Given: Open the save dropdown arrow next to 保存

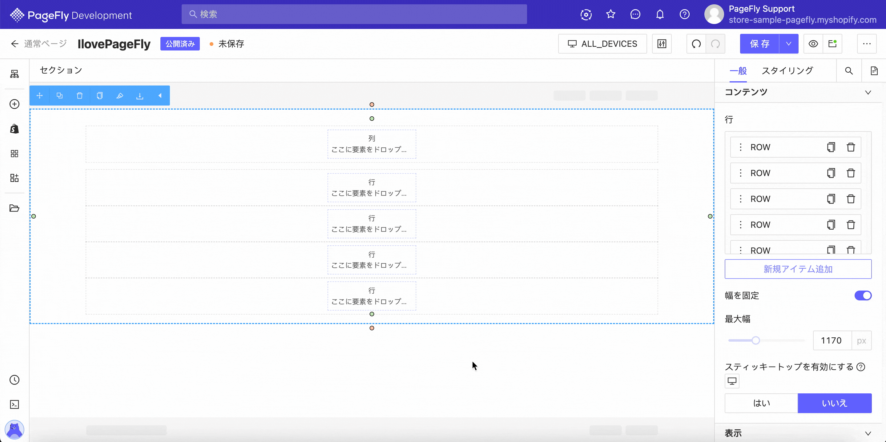Looking at the screenshot, I should pos(789,44).
